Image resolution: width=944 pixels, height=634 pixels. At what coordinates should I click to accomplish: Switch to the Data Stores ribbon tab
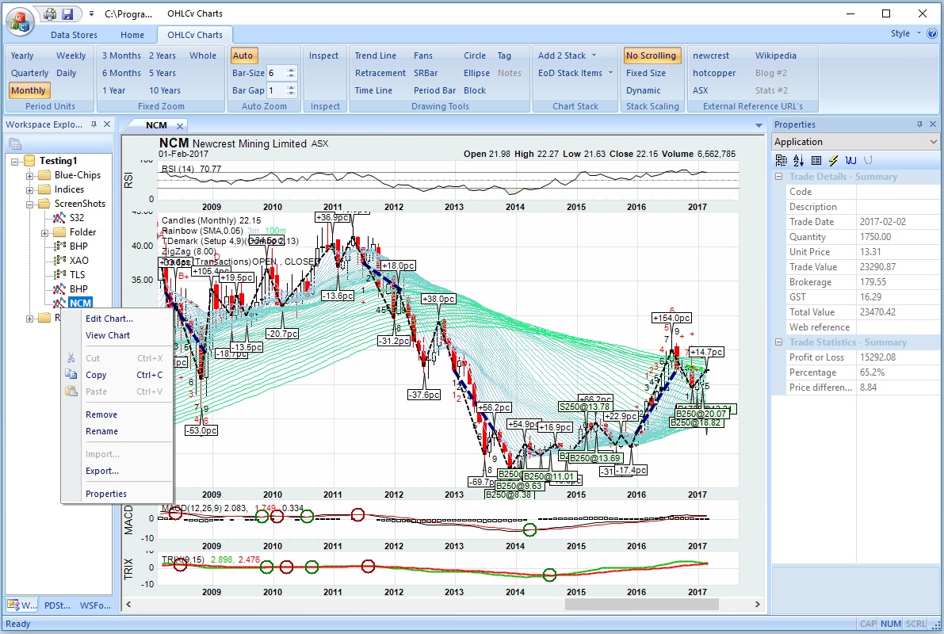[74, 35]
